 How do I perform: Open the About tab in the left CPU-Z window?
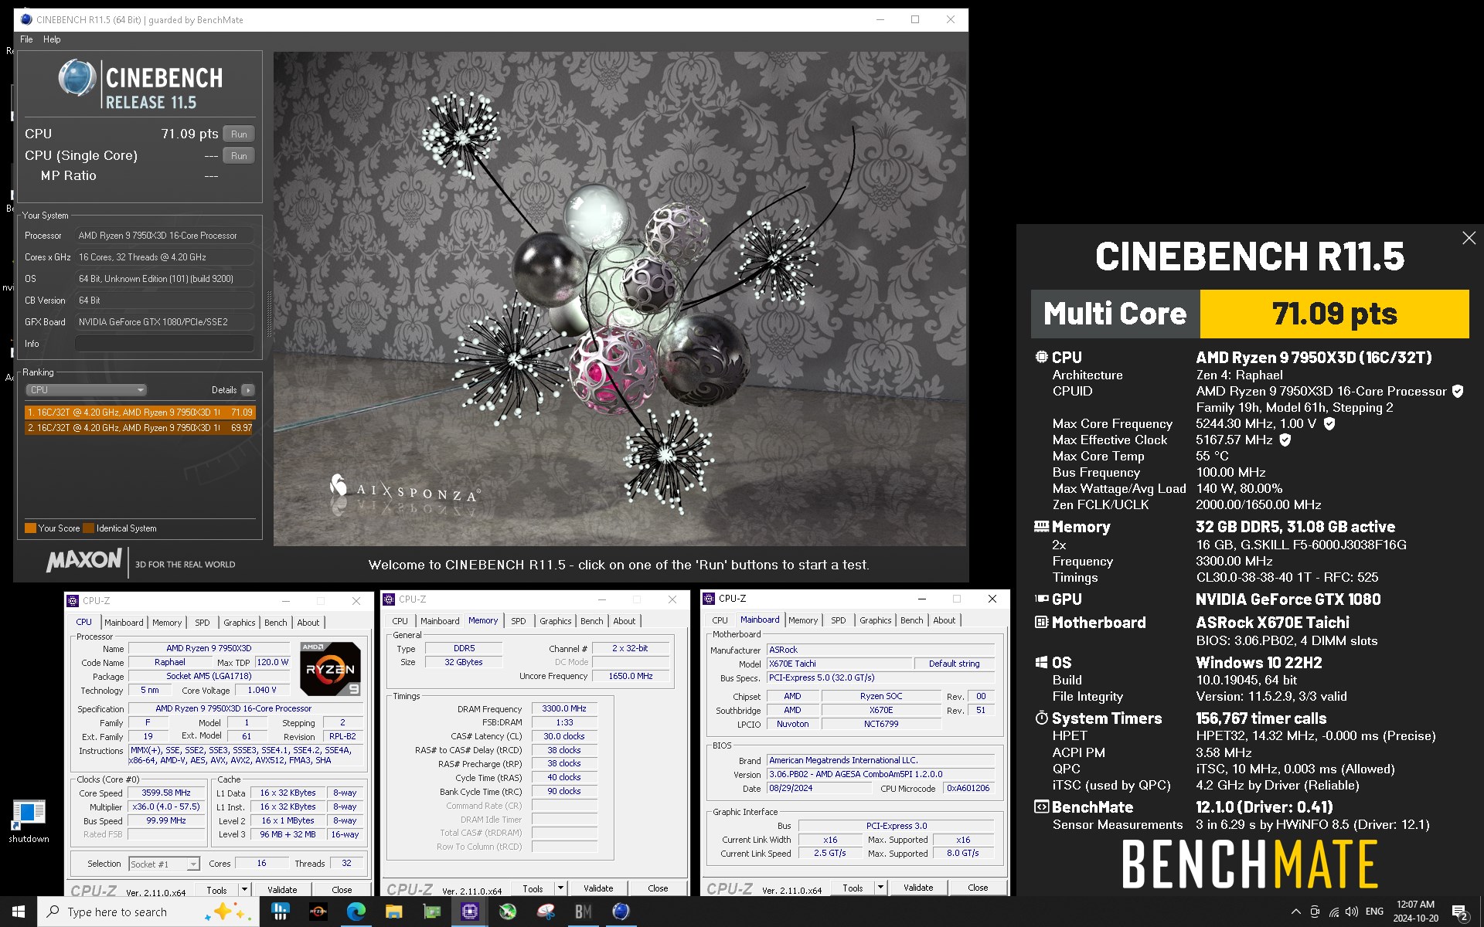[308, 622]
